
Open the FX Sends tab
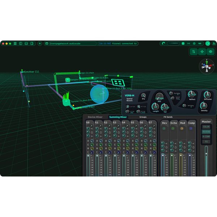coord(168,117)
